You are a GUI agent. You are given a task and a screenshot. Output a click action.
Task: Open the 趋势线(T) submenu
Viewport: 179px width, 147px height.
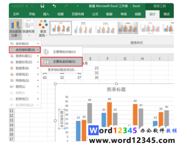[25, 99]
